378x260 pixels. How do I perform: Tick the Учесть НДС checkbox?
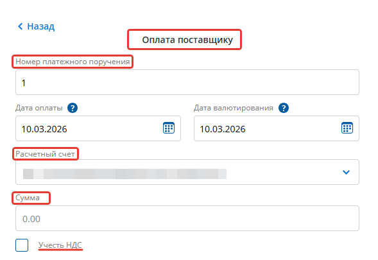22,245
